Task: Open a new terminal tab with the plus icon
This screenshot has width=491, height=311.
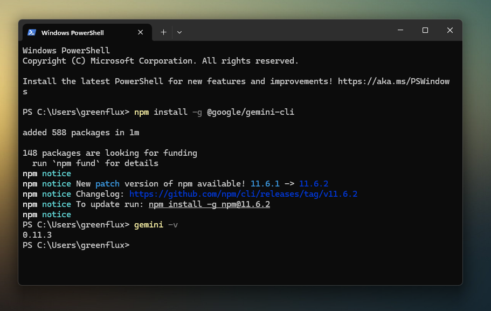Action: pyautogui.click(x=163, y=32)
